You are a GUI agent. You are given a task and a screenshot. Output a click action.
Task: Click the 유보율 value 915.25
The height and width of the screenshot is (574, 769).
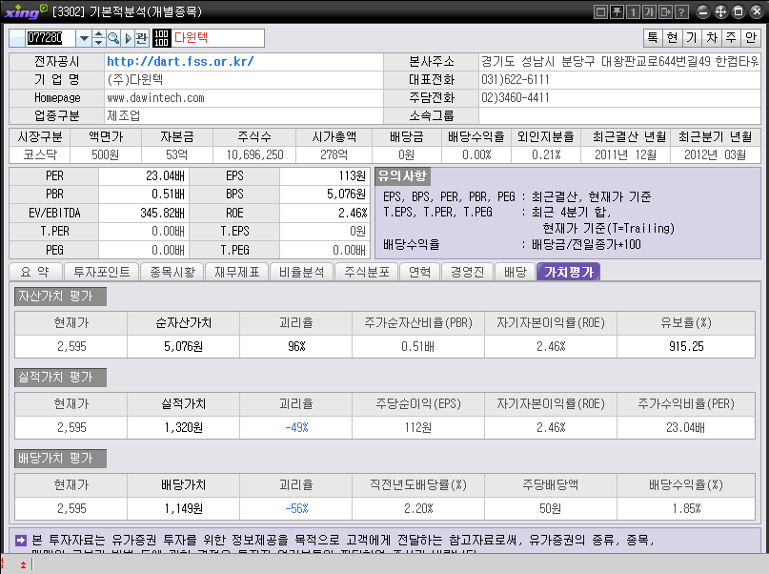click(686, 346)
